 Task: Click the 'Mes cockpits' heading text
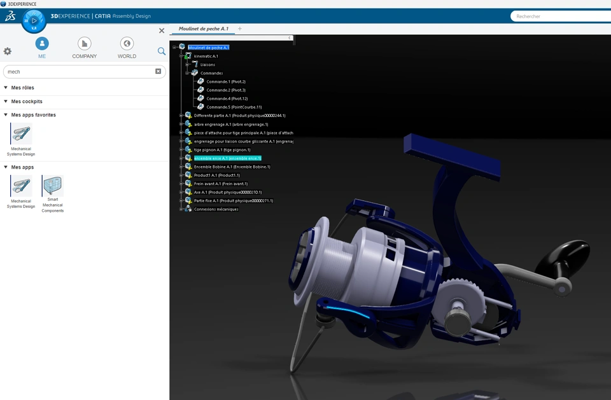tap(27, 101)
